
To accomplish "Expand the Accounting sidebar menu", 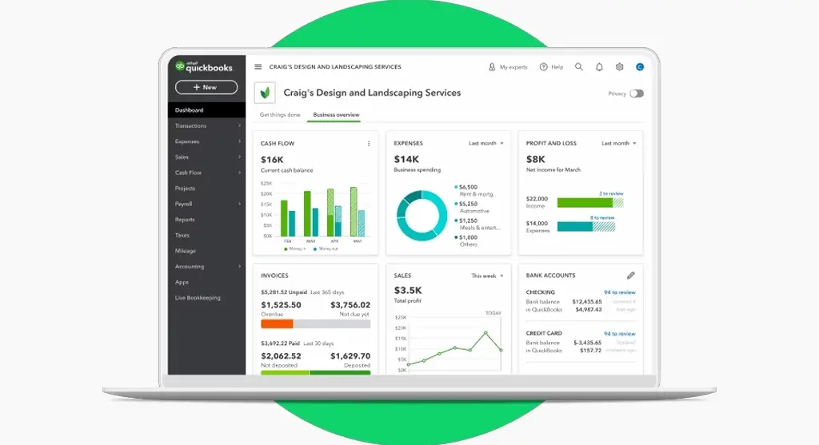I will (x=207, y=267).
